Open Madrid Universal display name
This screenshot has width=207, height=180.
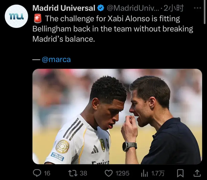point(64,8)
